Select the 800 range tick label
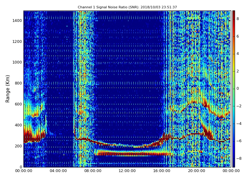247x185 pixels. [x=18, y=83]
